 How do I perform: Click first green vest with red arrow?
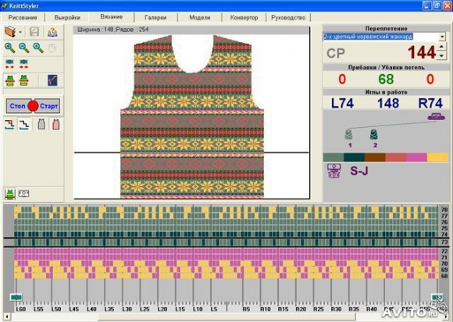tap(9, 80)
